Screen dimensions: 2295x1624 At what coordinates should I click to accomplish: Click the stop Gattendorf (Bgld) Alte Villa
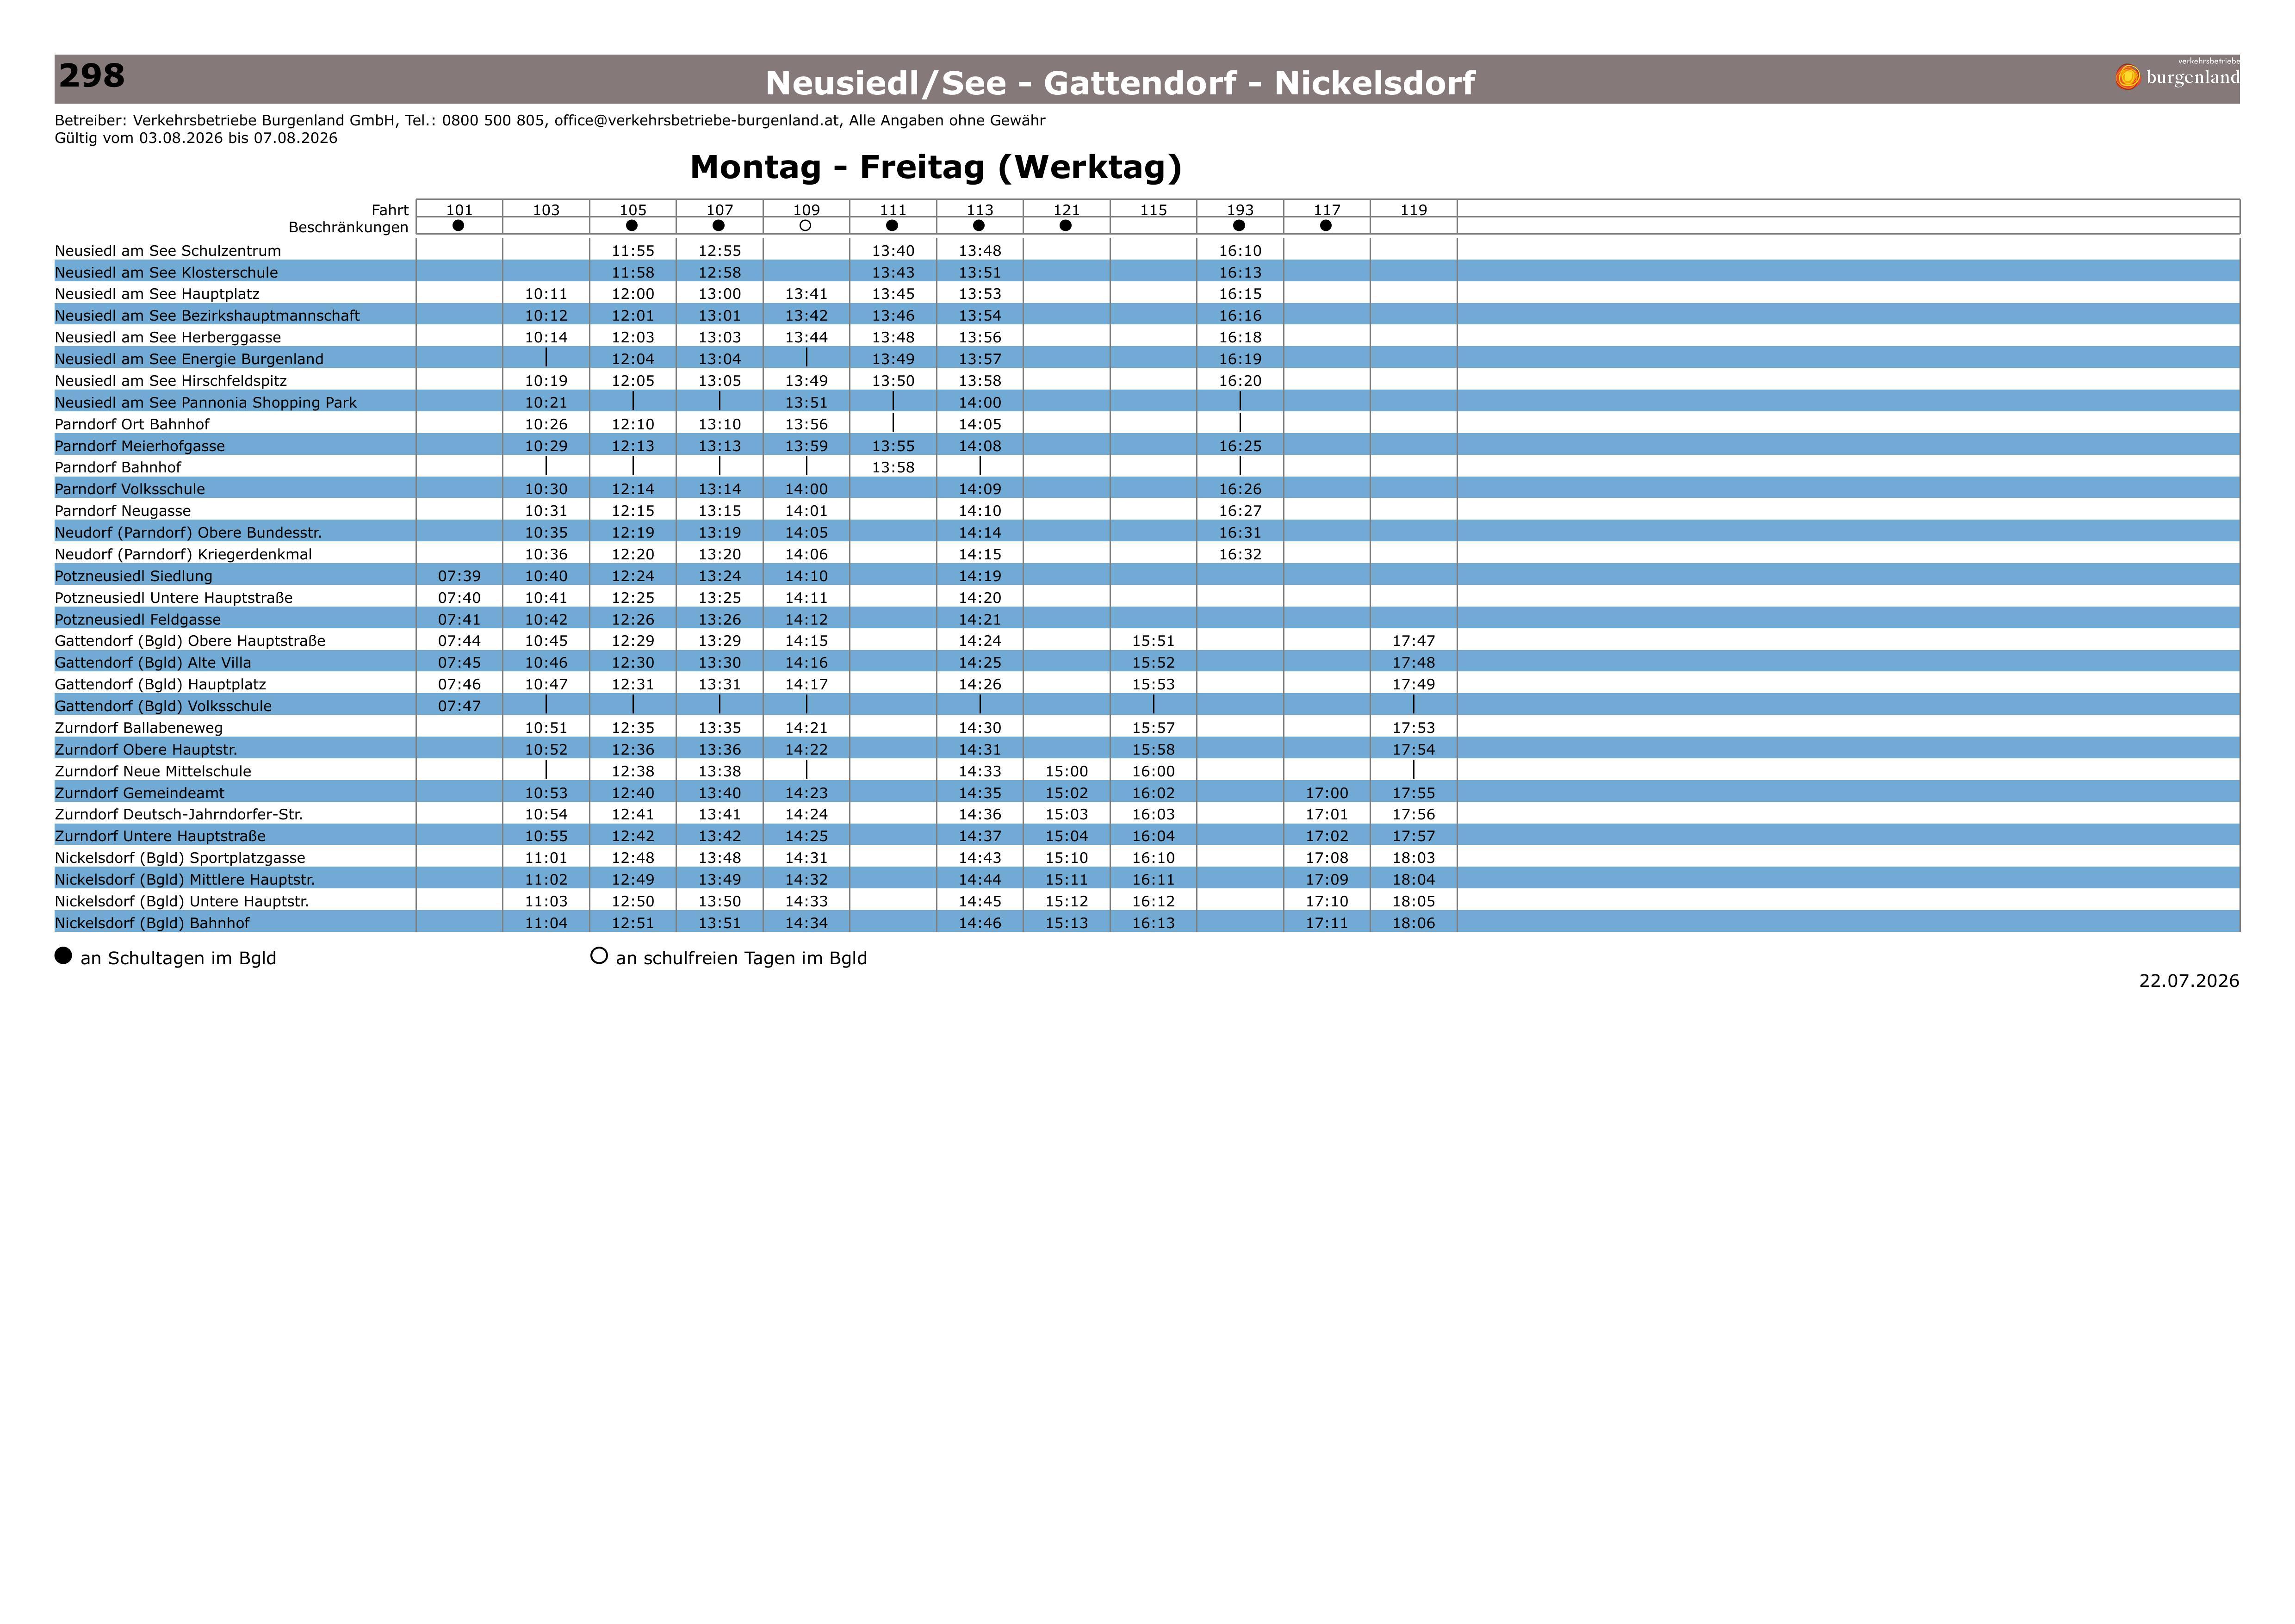[153, 663]
